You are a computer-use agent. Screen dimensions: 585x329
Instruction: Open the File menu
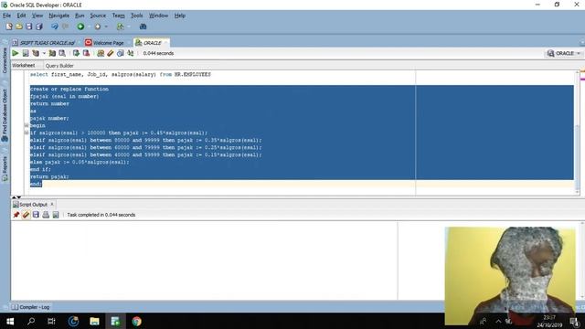(6, 16)
